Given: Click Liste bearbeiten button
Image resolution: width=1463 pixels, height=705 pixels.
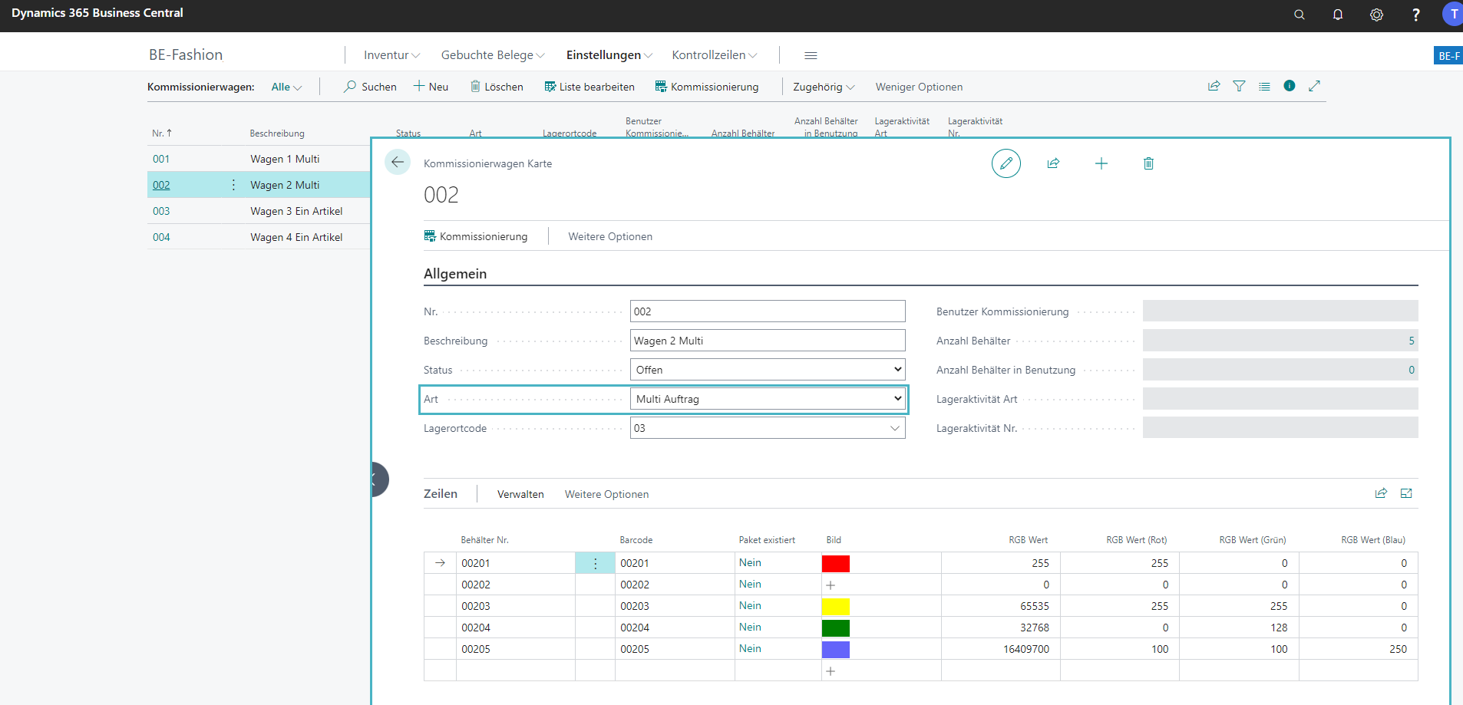Looking at the screenshot, I should click(x=589, y=87).
